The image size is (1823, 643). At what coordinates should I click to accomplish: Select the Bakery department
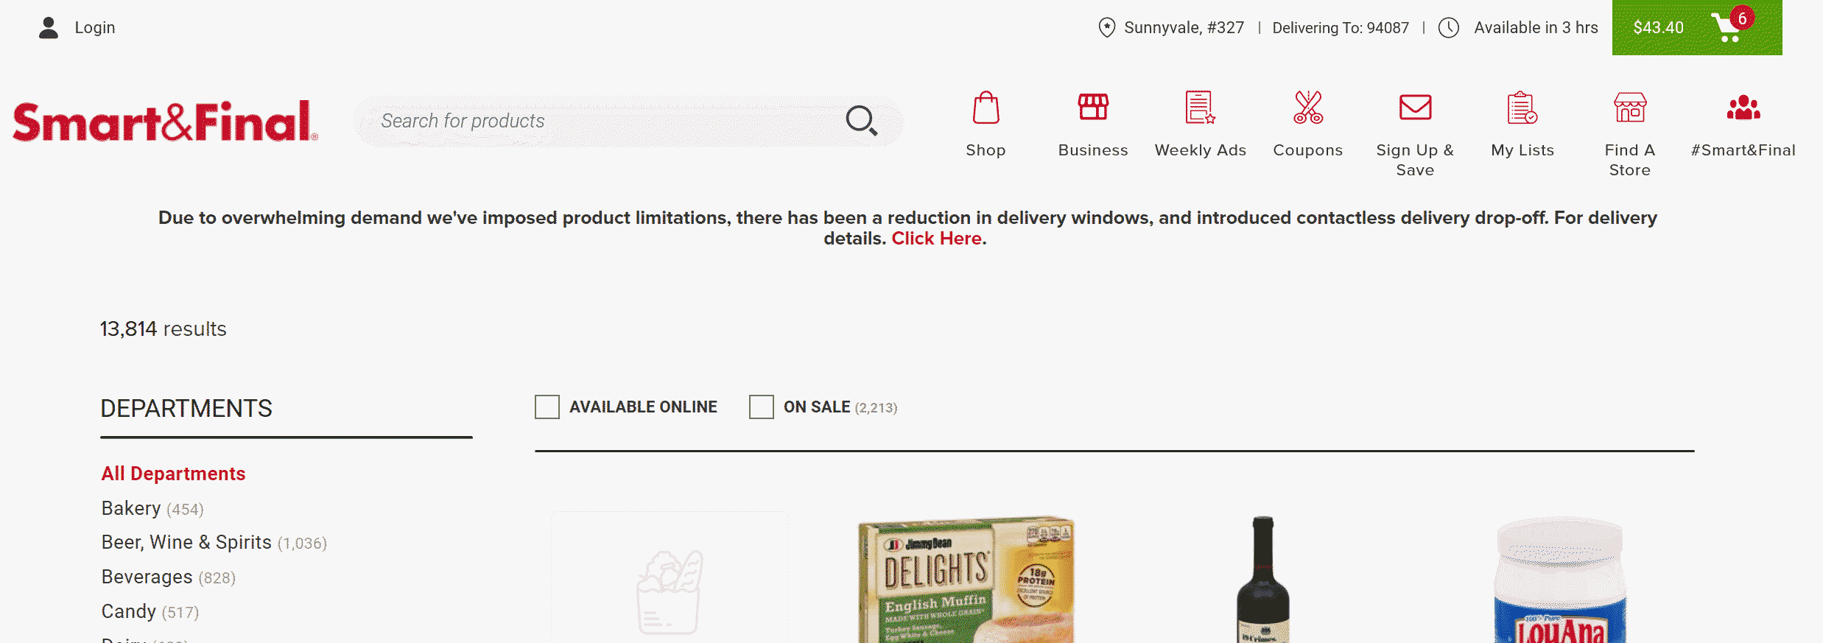(x=131, y=509)
